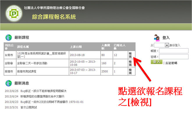Focus the 帳號 account input field

[174, 51]
